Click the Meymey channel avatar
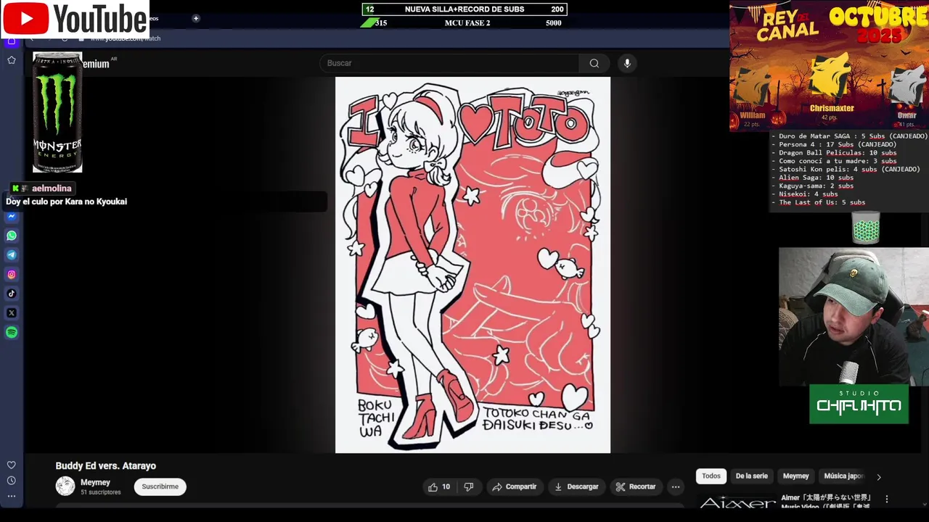 pyautogui.click(x=65, y=486)
